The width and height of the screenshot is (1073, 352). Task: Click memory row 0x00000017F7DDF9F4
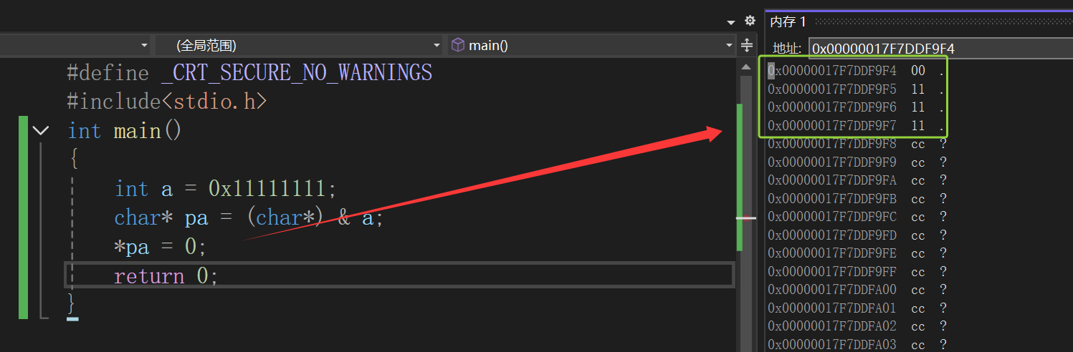pyautogui.click(x=857, y=71)
